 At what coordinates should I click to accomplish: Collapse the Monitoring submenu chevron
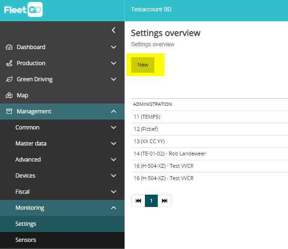[x=114, y=208]
